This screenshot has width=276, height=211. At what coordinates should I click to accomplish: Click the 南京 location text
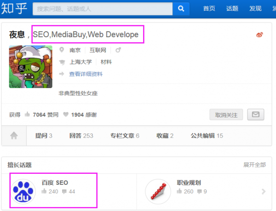tap(75, 50)
